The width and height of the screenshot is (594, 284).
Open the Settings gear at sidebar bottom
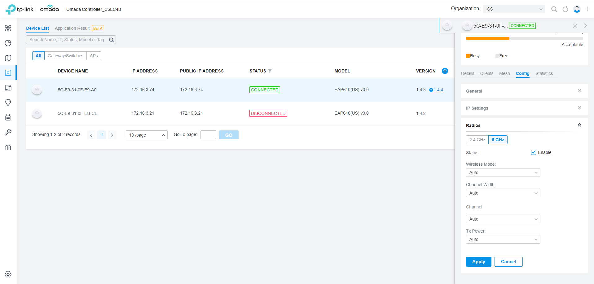[x=8, y=274]
